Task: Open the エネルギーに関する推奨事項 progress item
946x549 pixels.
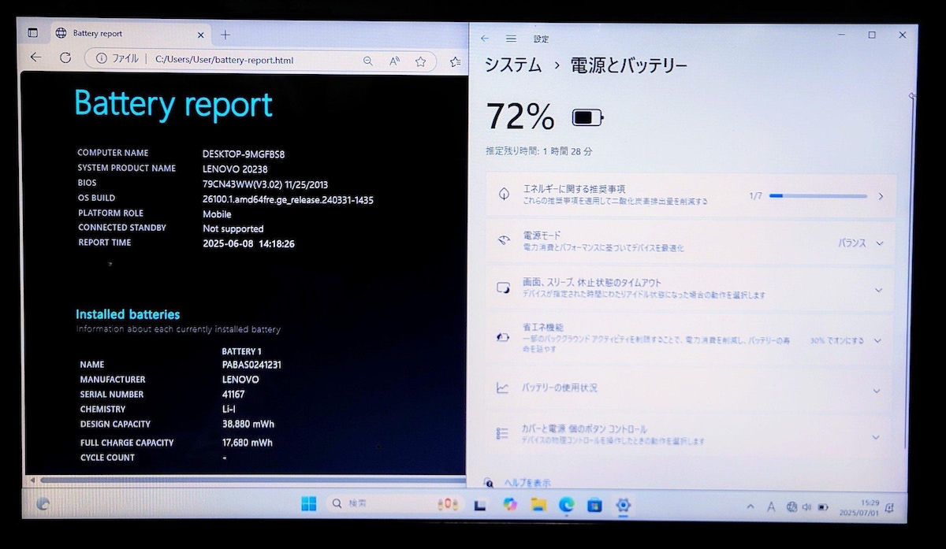Action: (x=690, y=195)
